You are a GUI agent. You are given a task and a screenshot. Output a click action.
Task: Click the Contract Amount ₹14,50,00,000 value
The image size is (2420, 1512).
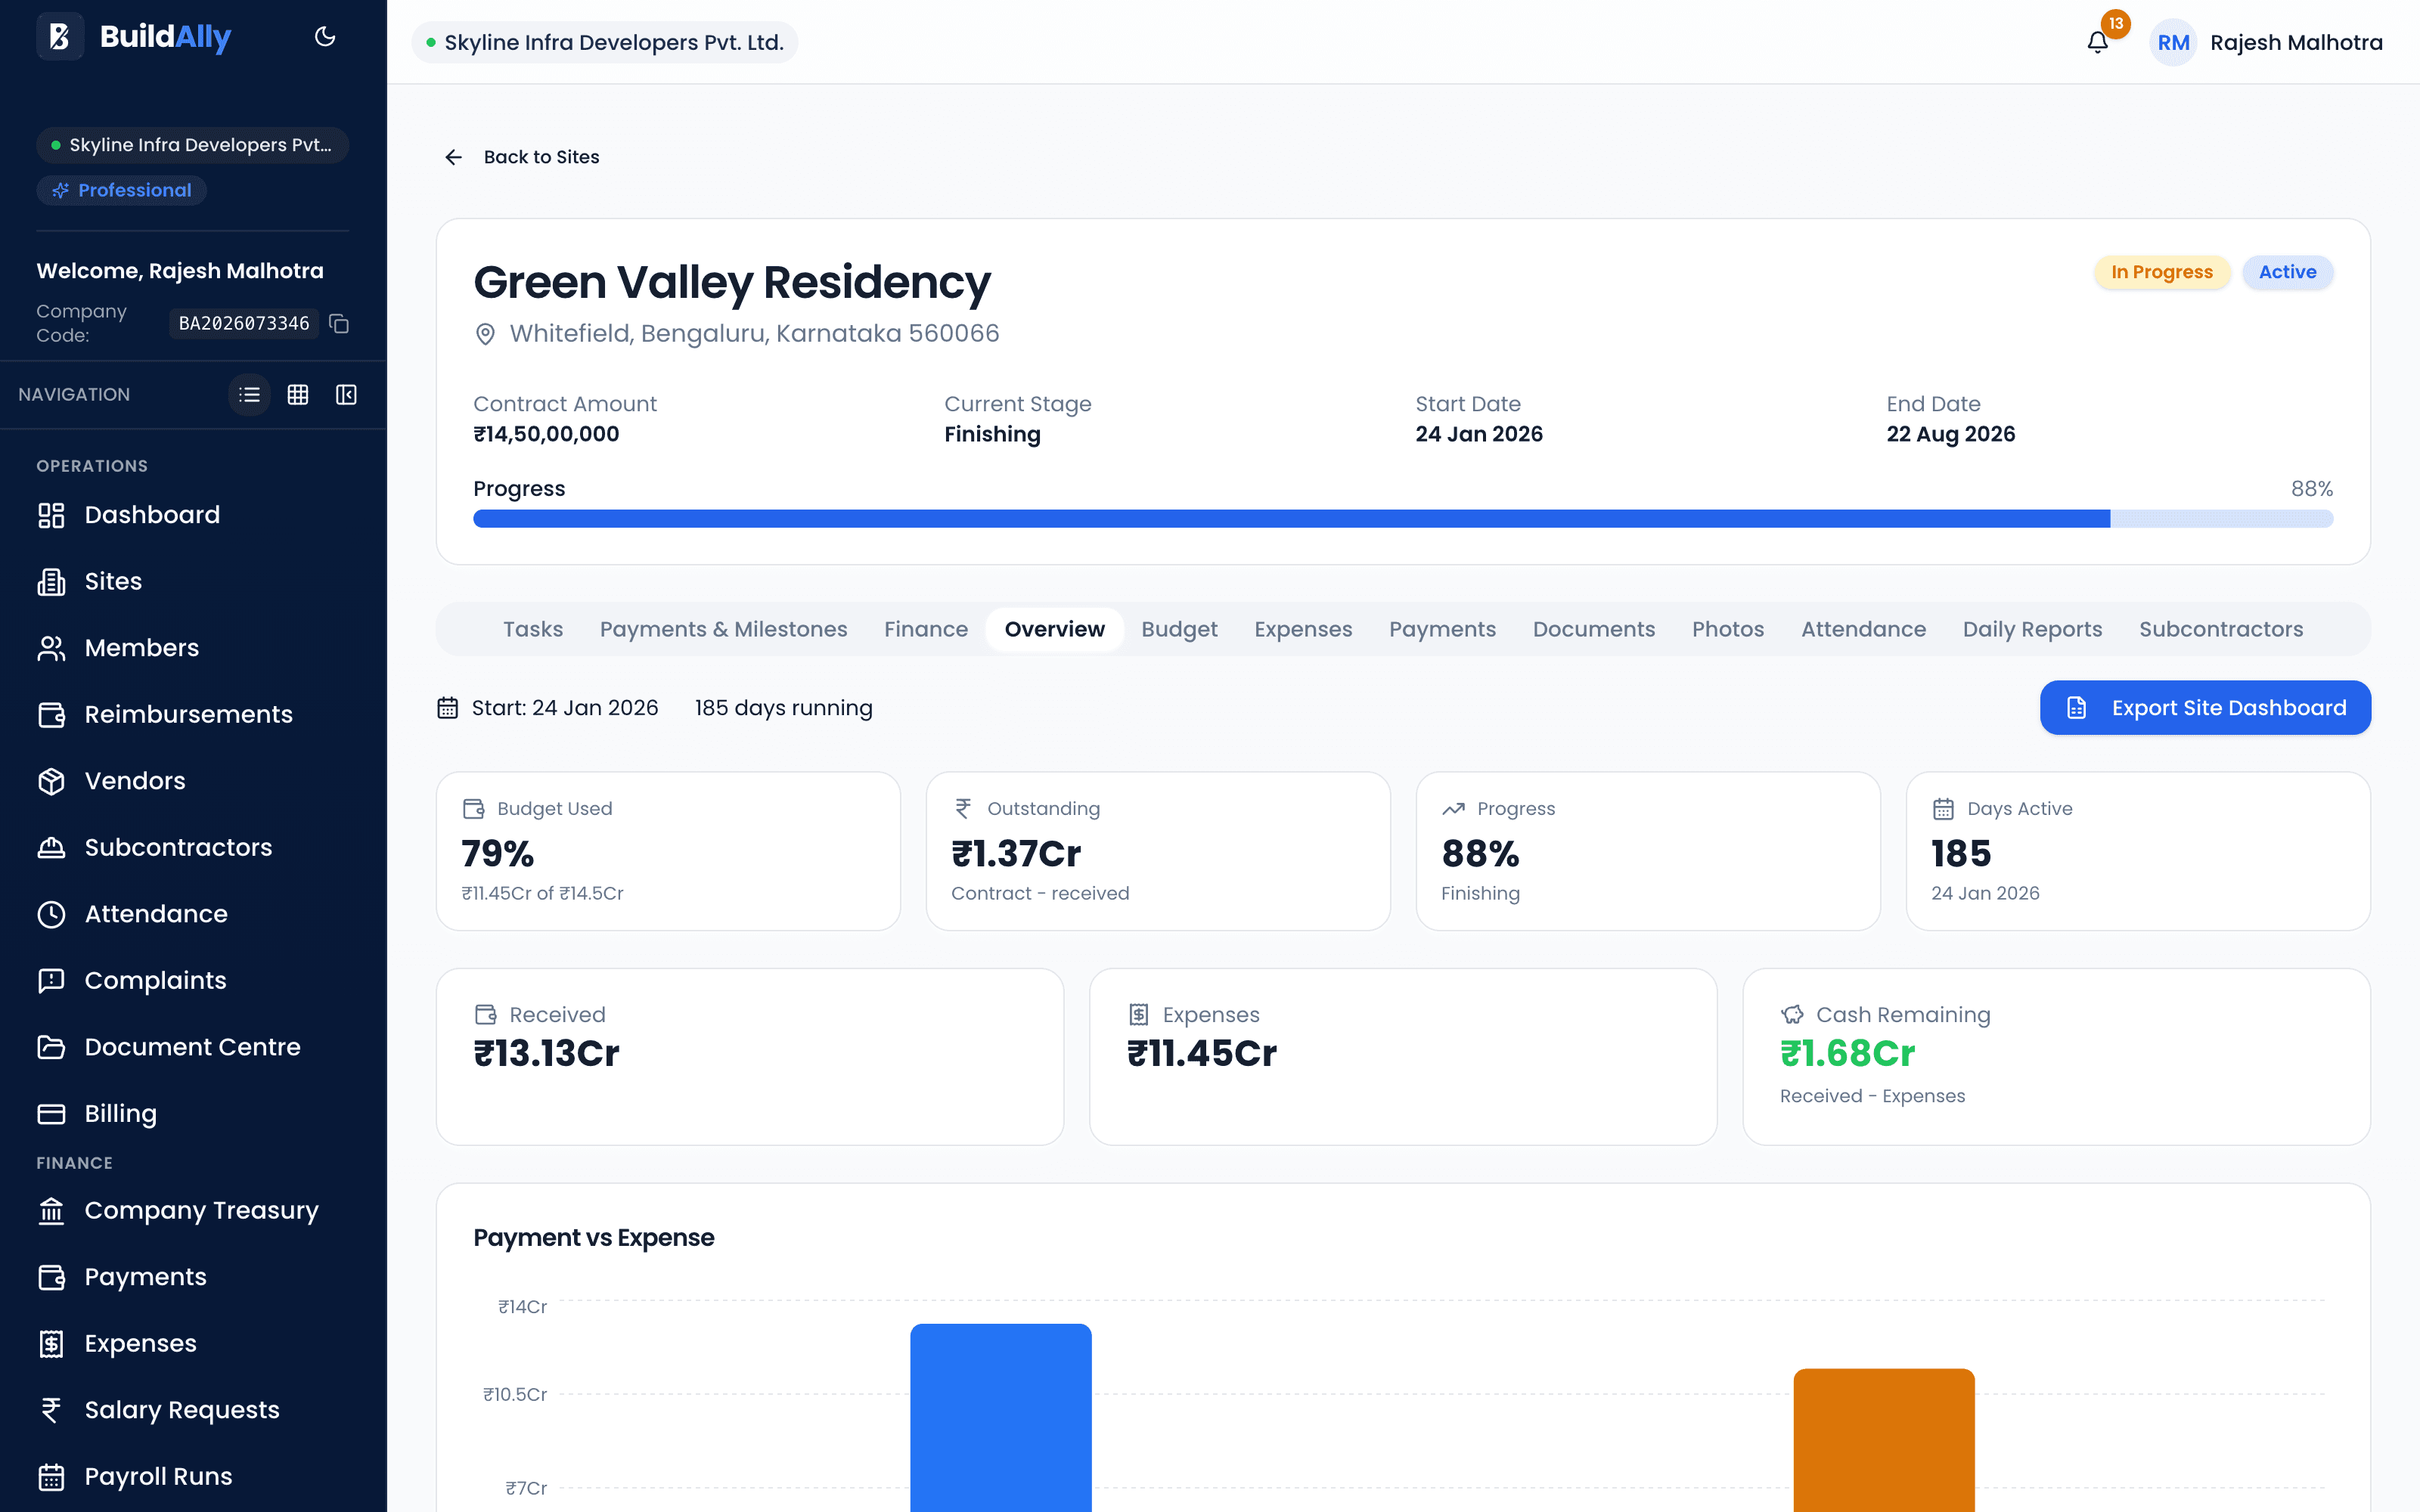pos(546,434)
